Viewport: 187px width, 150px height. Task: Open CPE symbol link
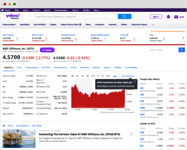point(142,101)
